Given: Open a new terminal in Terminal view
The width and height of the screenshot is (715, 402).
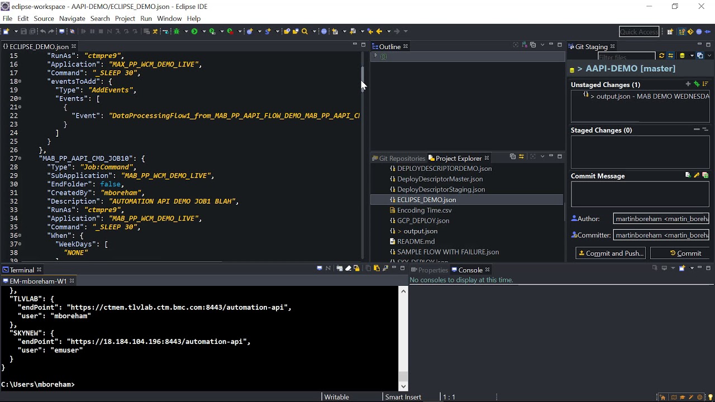Looking at the screenshot, I should coord(320,269).
